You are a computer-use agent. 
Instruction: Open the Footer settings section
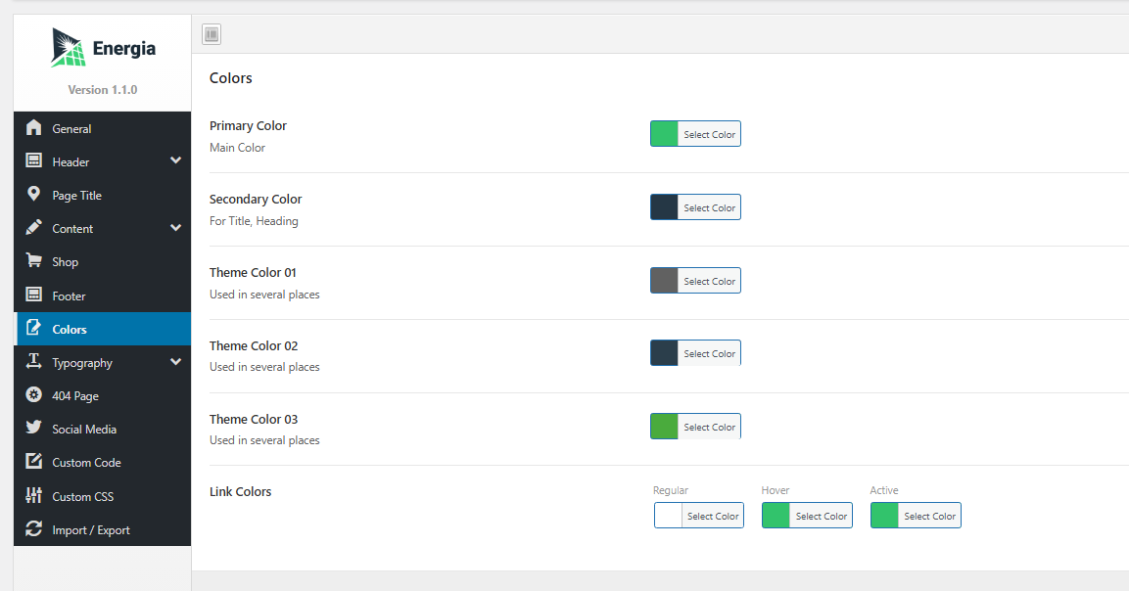pyautogui.click(x=102, y=295)
